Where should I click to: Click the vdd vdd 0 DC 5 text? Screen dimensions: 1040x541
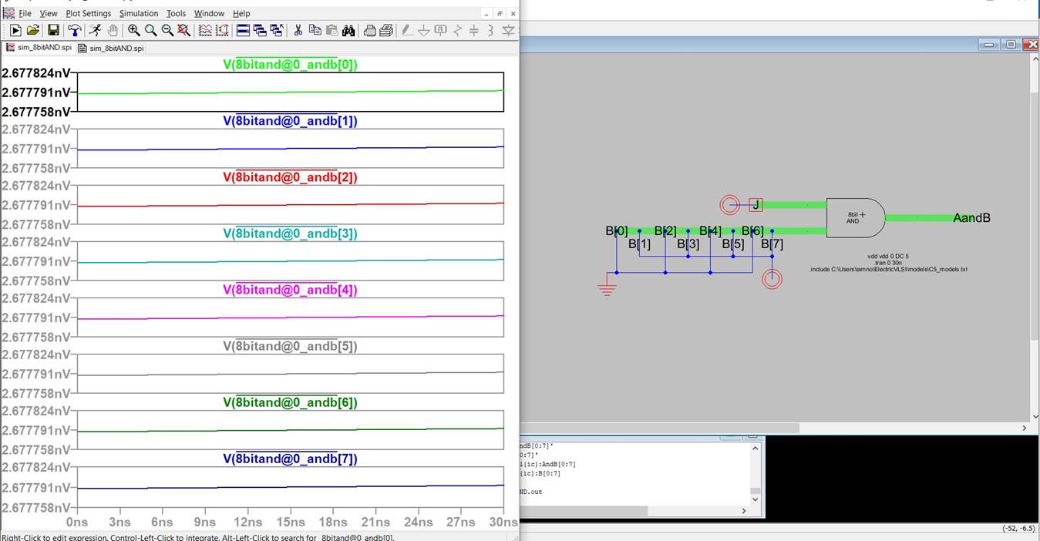pos(888,256)
